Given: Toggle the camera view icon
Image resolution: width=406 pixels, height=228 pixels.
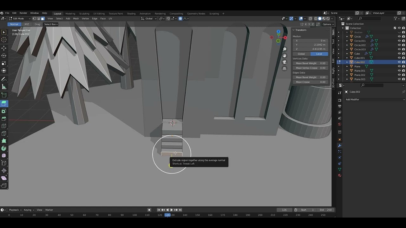Looking at the screenshot, I should click(x=285, y=62).
